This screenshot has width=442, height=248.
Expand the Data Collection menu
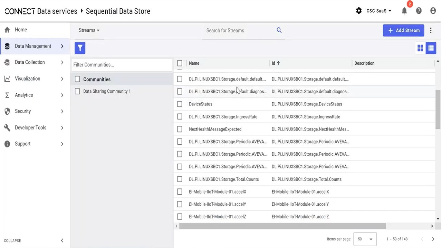34,62
